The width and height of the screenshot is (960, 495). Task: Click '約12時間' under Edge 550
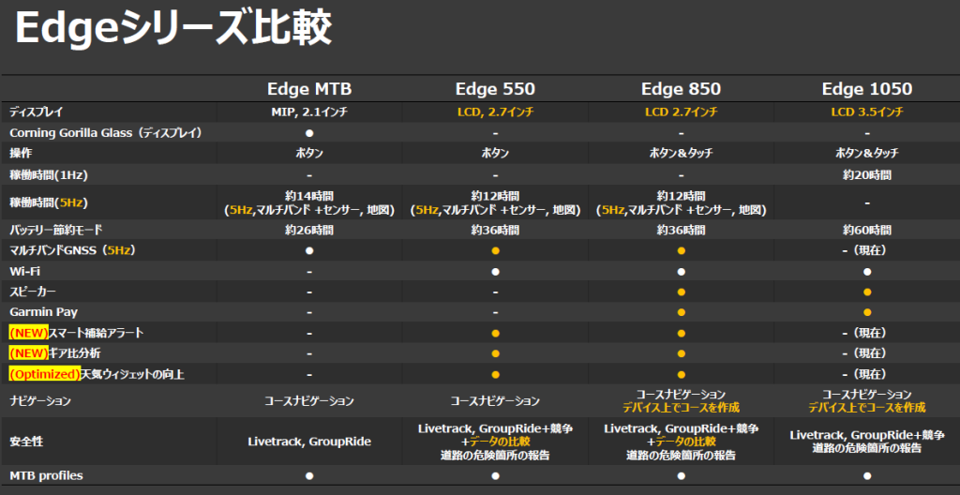pos(495,196)
